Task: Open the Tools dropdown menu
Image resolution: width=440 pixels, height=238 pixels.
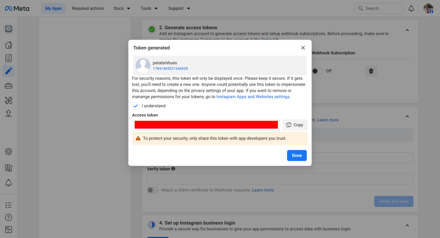Action: click(149, 9)
